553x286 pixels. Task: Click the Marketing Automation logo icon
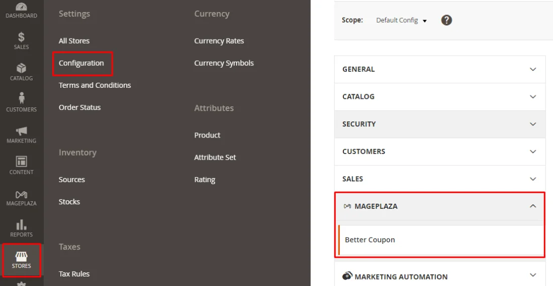pos(347,275)
